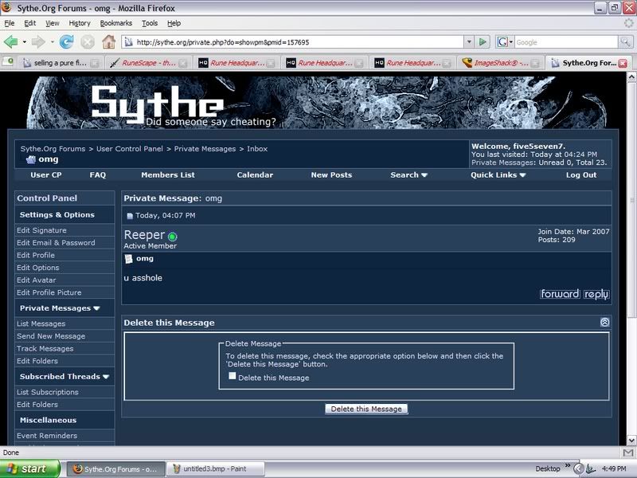Click the icon at left of tab strip
The width and height of the screenshot is (637, 478).
click(8, 62)
